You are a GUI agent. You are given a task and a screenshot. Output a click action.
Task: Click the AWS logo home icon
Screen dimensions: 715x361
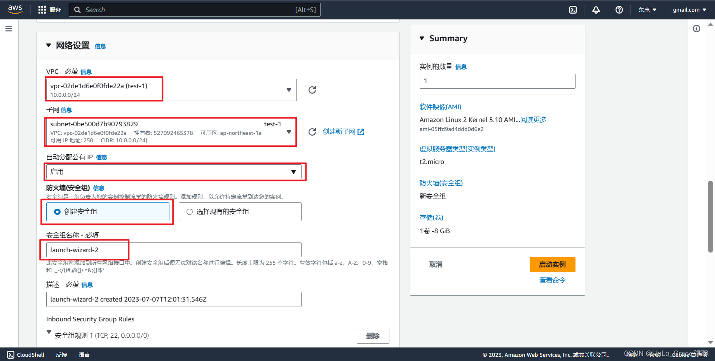[x=15, y=9]
